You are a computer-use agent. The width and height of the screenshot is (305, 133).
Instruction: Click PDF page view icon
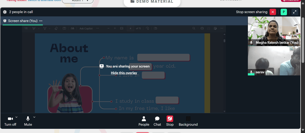click(156, 29)
